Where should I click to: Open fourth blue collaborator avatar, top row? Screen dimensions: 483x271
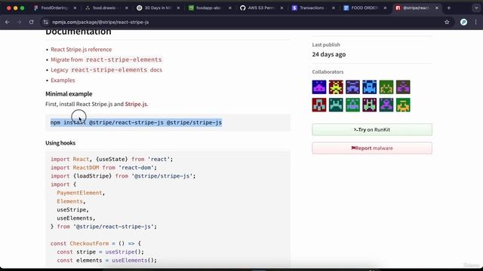click(x=369, y=87)
